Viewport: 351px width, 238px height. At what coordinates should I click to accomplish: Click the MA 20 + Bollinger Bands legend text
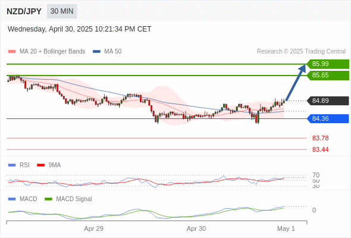pyautogui.click(x=52, y=52)
